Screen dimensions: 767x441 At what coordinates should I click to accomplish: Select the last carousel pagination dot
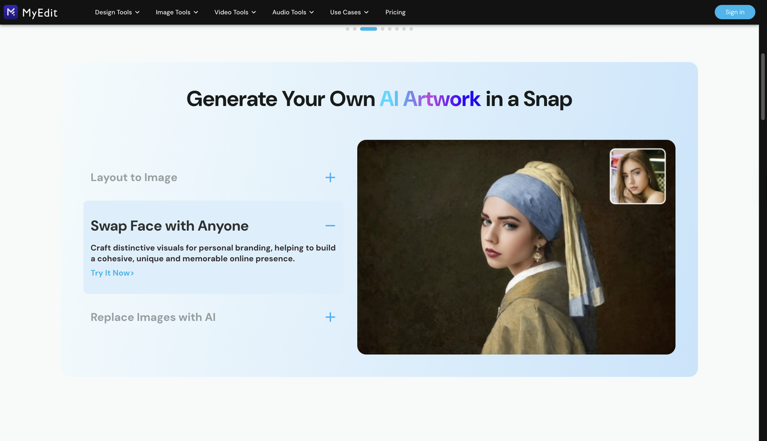click(411, 29)
